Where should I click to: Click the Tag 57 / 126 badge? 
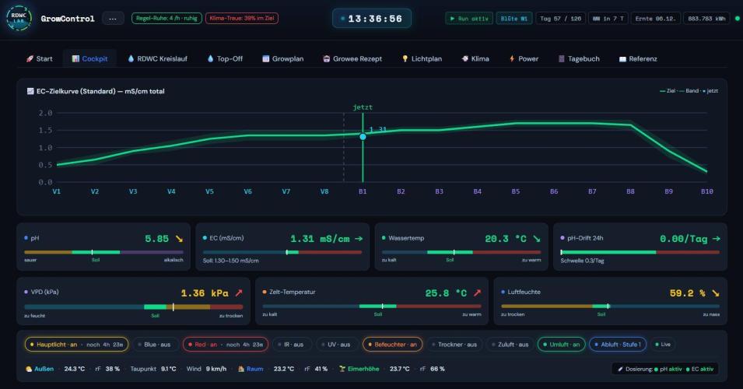561,19
